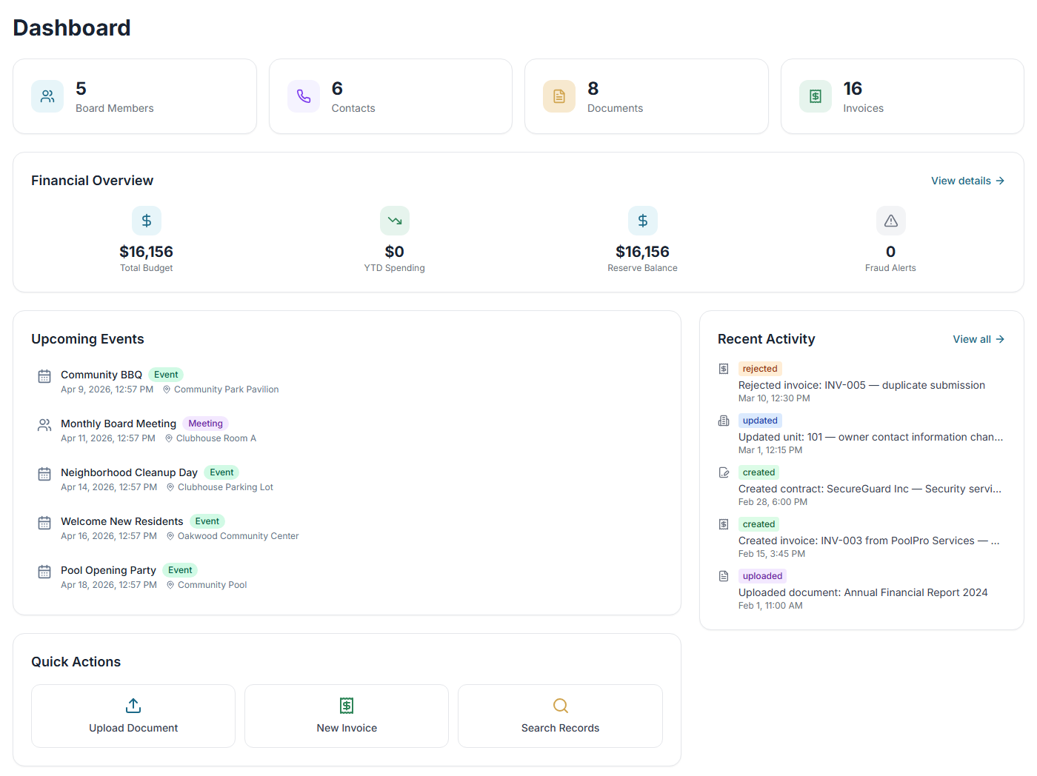Click the Meeting tag beside Monthly Board Meeting
This screenshot has width=1037, height=776.
205,423
